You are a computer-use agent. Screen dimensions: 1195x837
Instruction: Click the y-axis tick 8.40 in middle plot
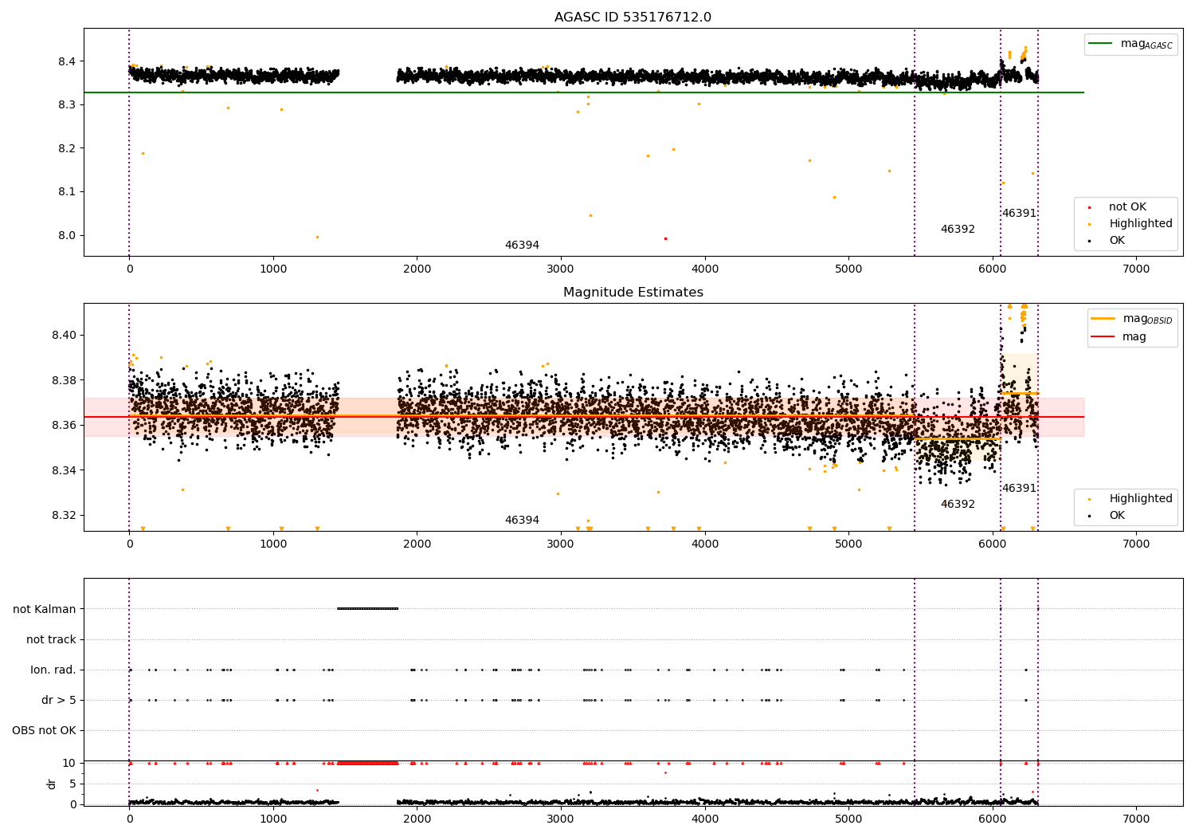click(64, 336)
